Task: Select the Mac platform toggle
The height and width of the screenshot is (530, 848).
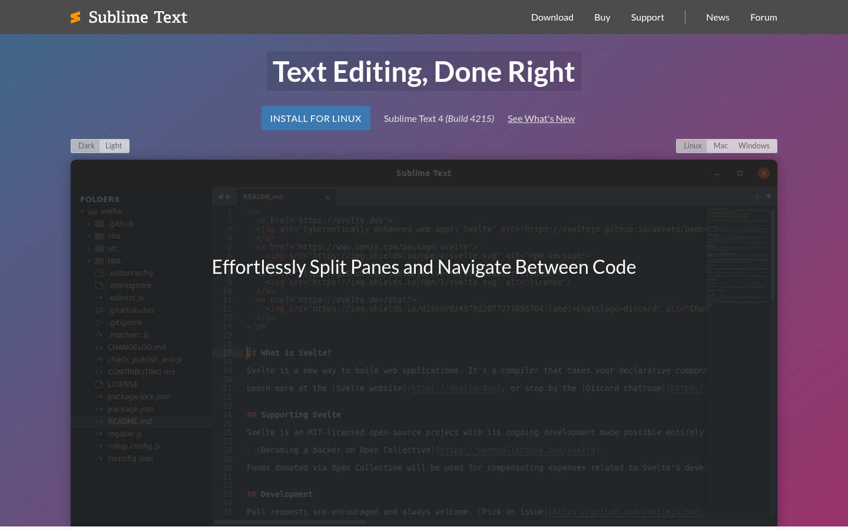Action: [721, 146]
